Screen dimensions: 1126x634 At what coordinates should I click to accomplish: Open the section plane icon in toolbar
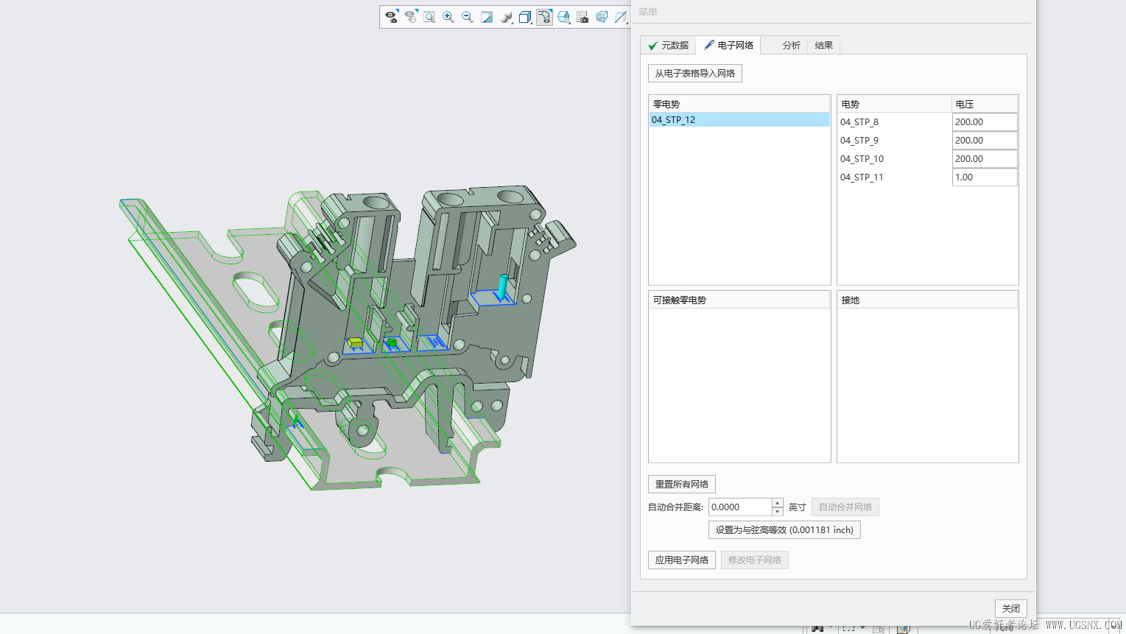pyautogui.click(x=621, y=17)
